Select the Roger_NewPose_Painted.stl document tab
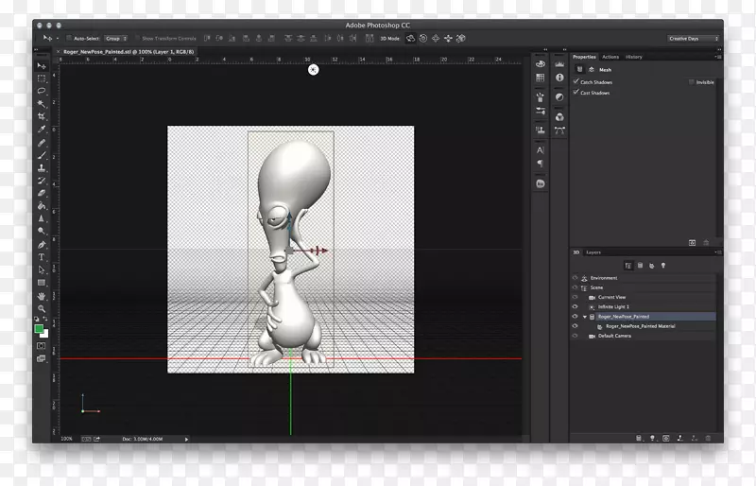Viewport: 756px width, 486px height. 129,52
